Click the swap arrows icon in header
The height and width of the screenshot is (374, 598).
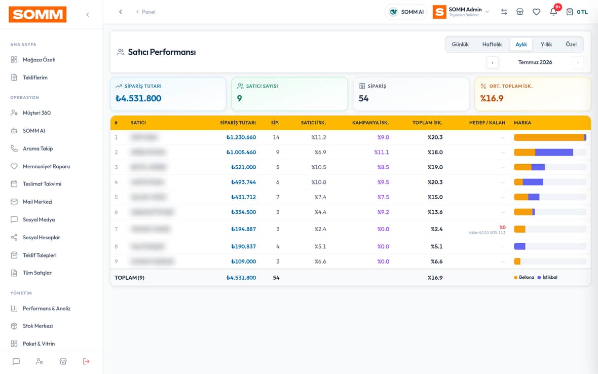(504, 12)
